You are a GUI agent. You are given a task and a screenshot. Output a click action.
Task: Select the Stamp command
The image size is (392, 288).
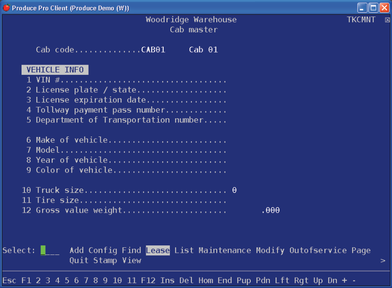click(105, 260)
